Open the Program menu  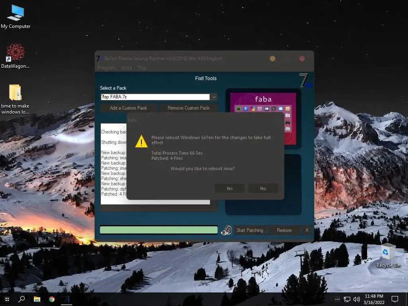point(107,68)
